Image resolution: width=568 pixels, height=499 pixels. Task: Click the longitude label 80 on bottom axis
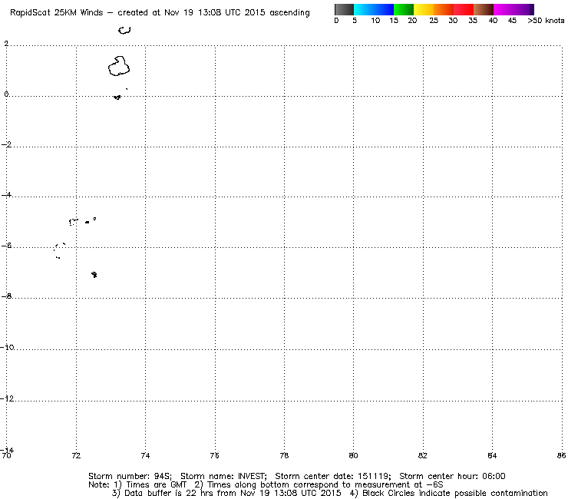(x=353, y=455)
